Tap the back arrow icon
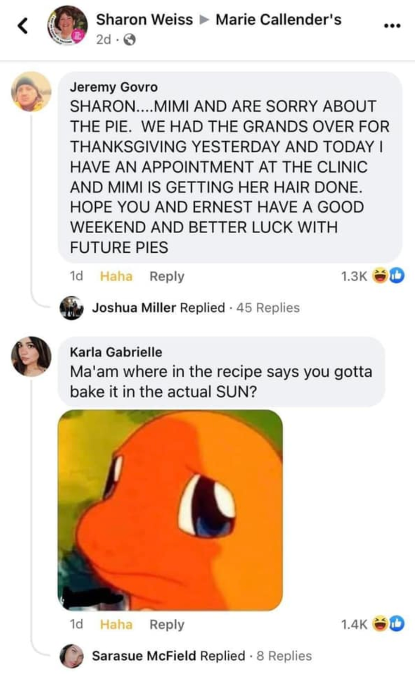Screen dimensions: 415x674 [x=23, y=25]
